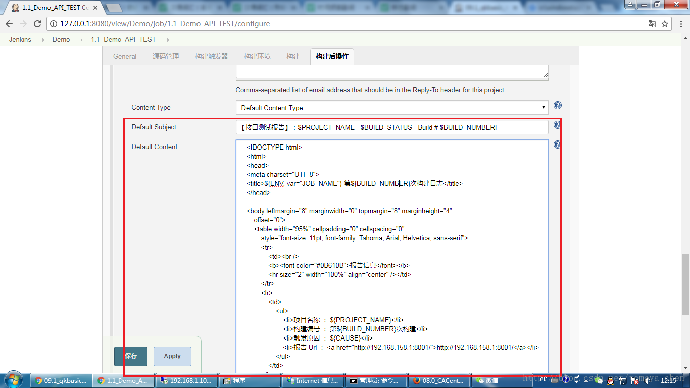
Task: Open the Content Type dropdown
Action: pyautogui.click(x=392, y=108)
